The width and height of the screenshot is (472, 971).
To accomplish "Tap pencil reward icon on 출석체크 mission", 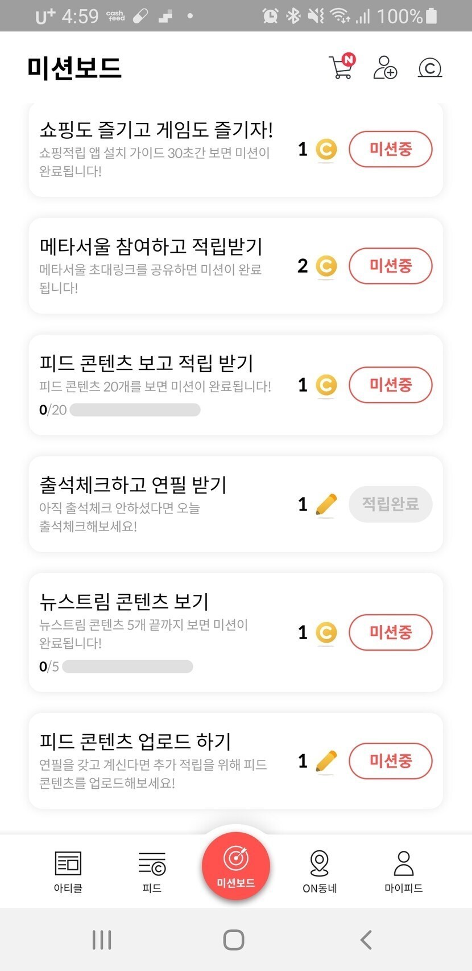I will 326,504.
